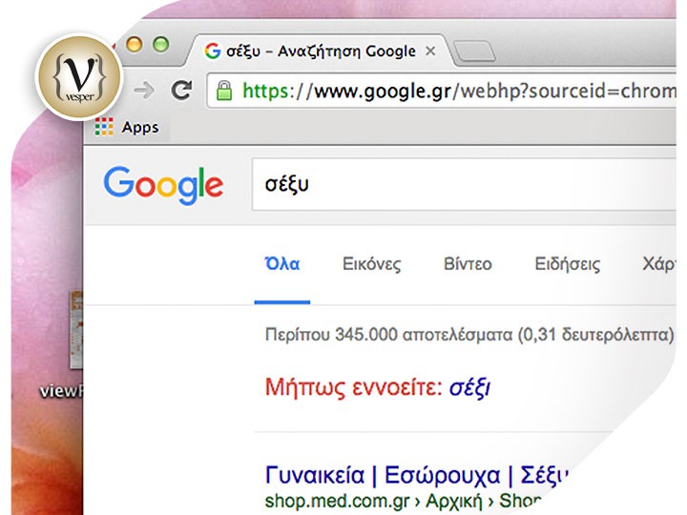Viewport: 687px width, 515px height.
Task: Click the Google search input field
Action: tap(465, 184)
